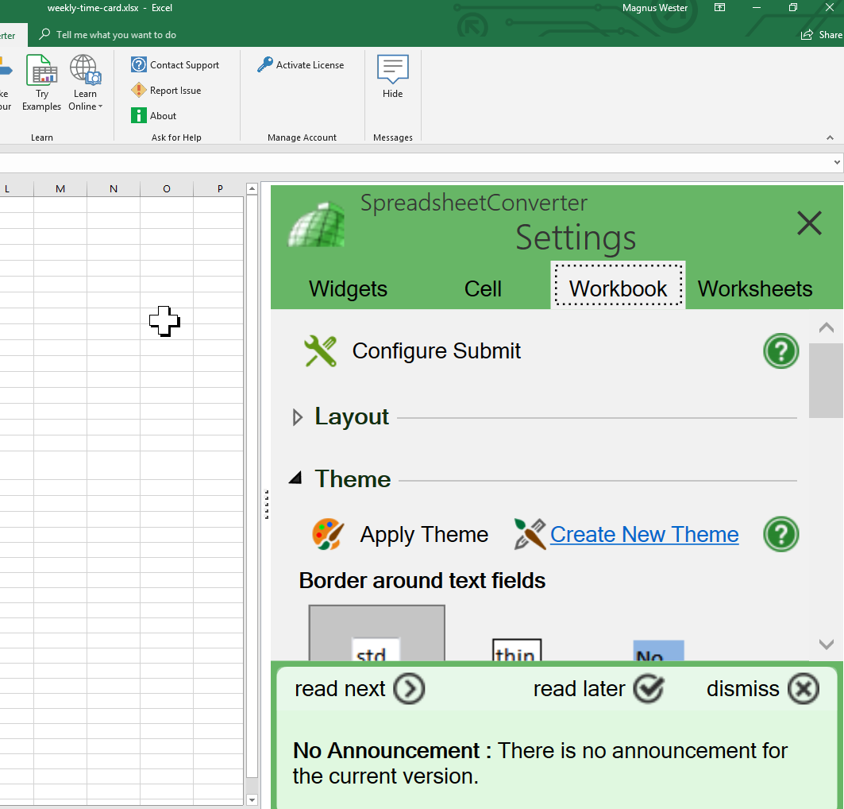The height and width of the screenshot is (809, 844).
Task: Collapse the Theme section
Action: click(295, 478)
